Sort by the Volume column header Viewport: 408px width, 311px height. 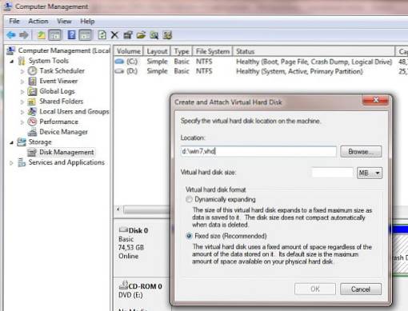tap(129, 51)
